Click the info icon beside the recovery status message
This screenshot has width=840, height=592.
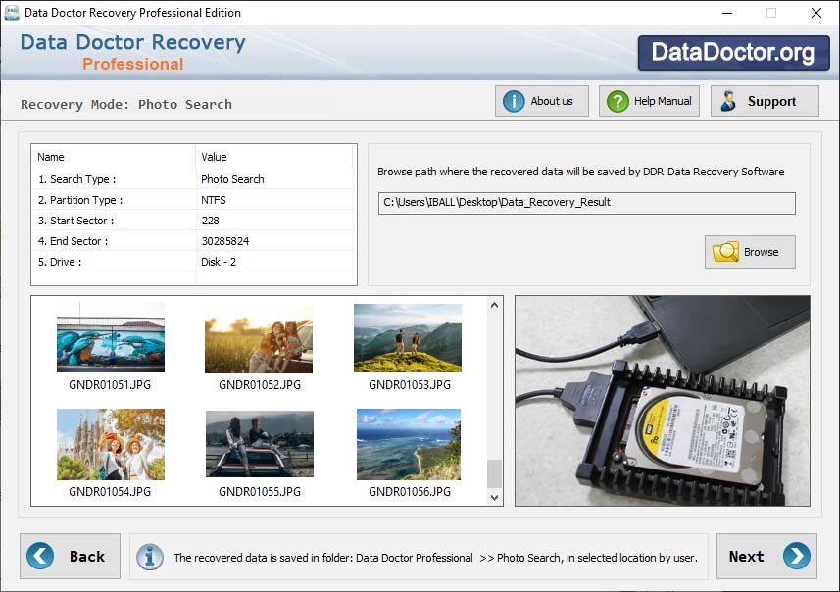(149, 557)
